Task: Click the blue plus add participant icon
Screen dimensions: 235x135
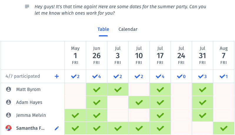Action: [x=57, y=76]
